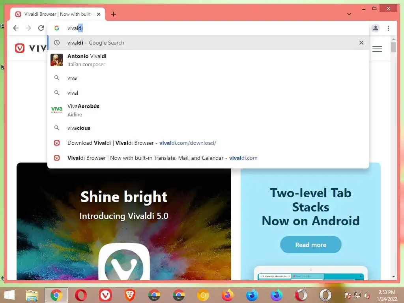
Task: Choose the Antonio Vivaldi composer suggestion
Action: [x=208, y=60]
